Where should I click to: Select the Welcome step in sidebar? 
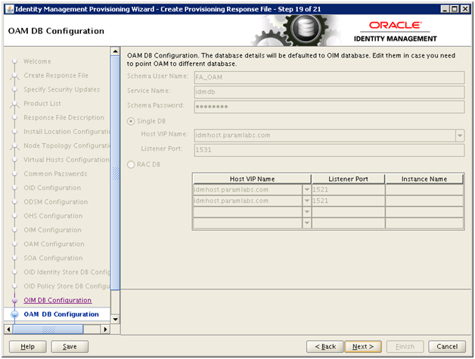37,61
